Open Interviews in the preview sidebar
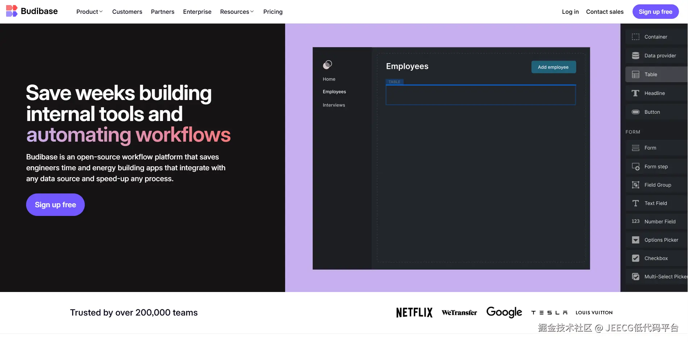 pyautogui.click(x=334, y=105)
